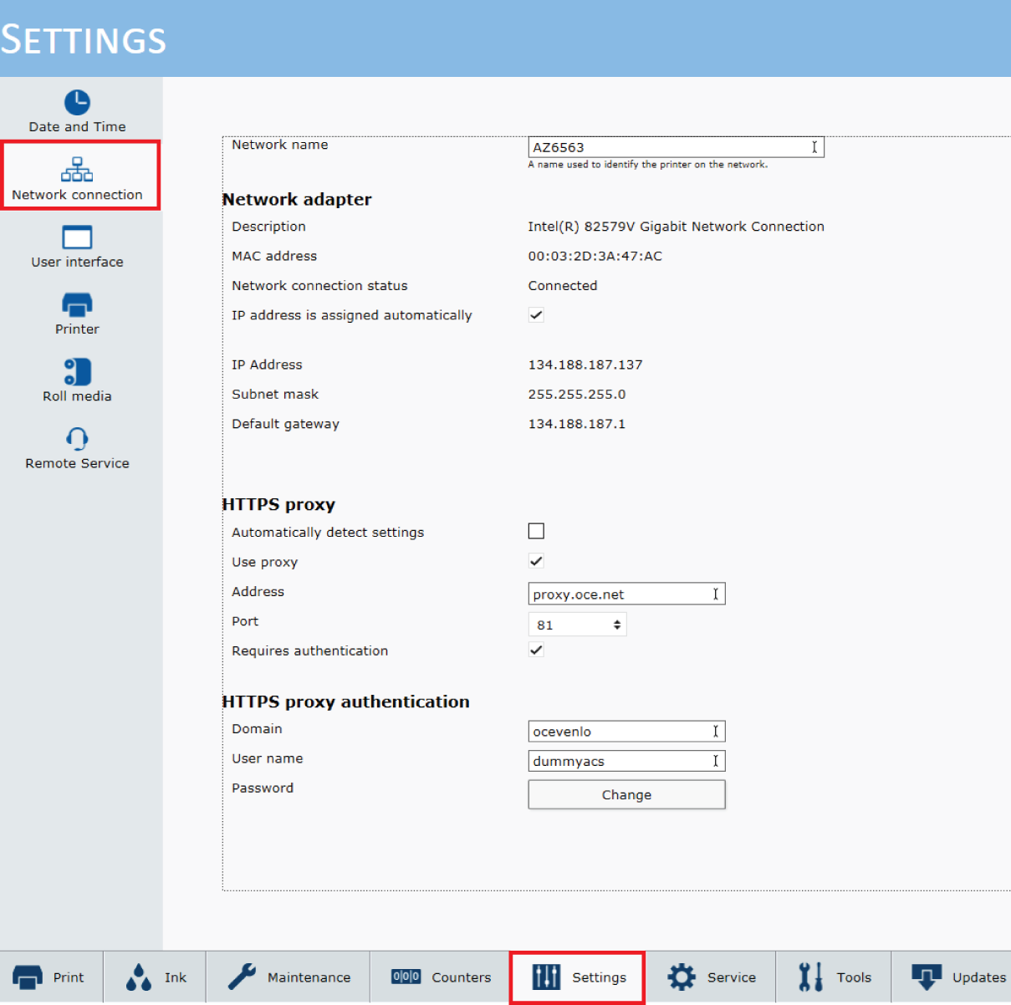Click the proxy Address text field
The height and width of the screenshot is (1005, 1011).
coord(619,594)
